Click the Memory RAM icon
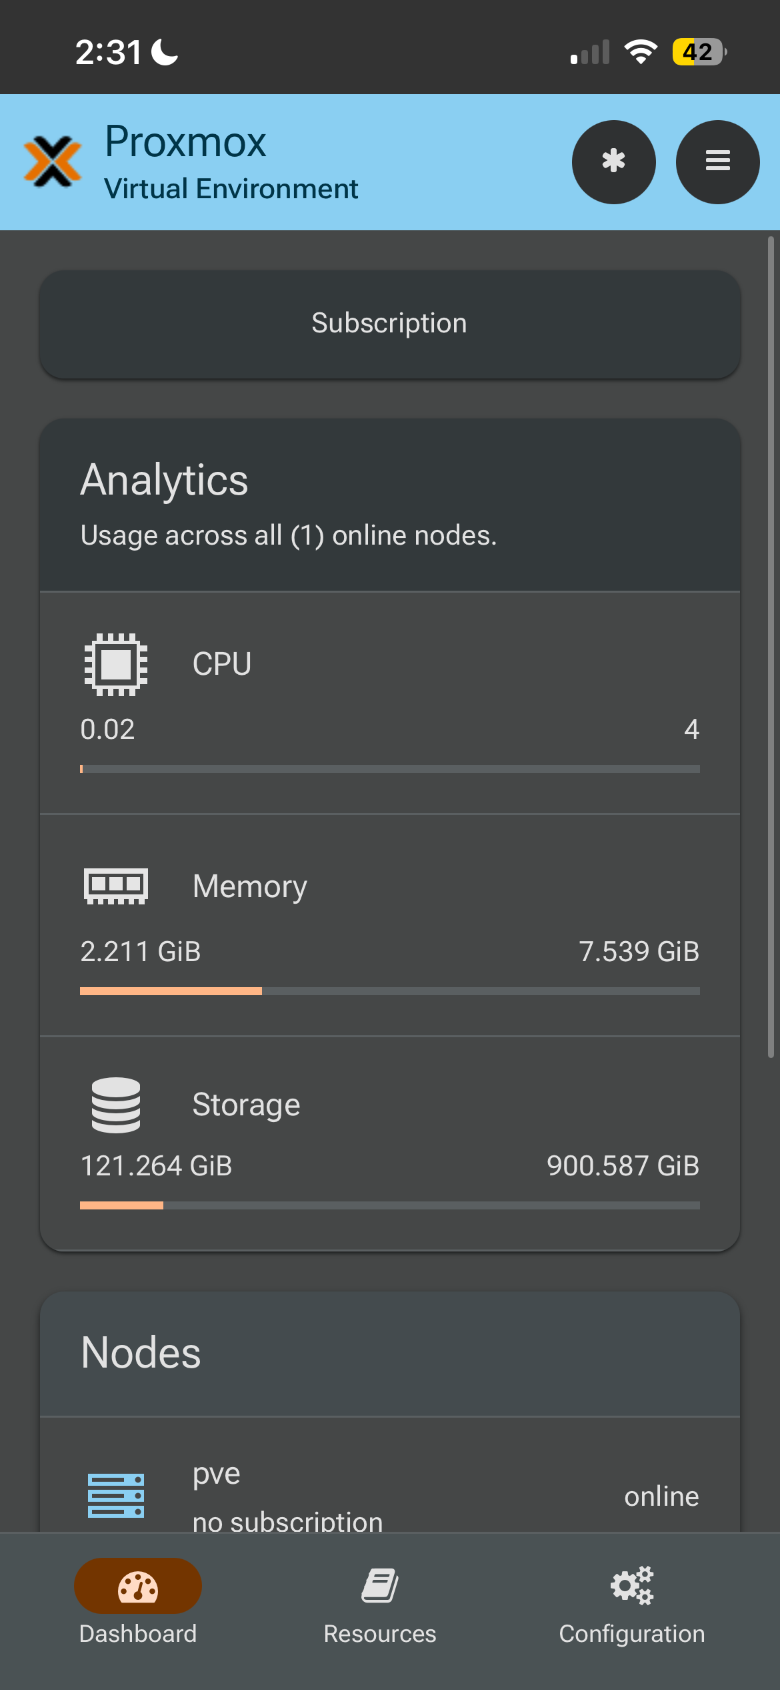 [116, 886]
